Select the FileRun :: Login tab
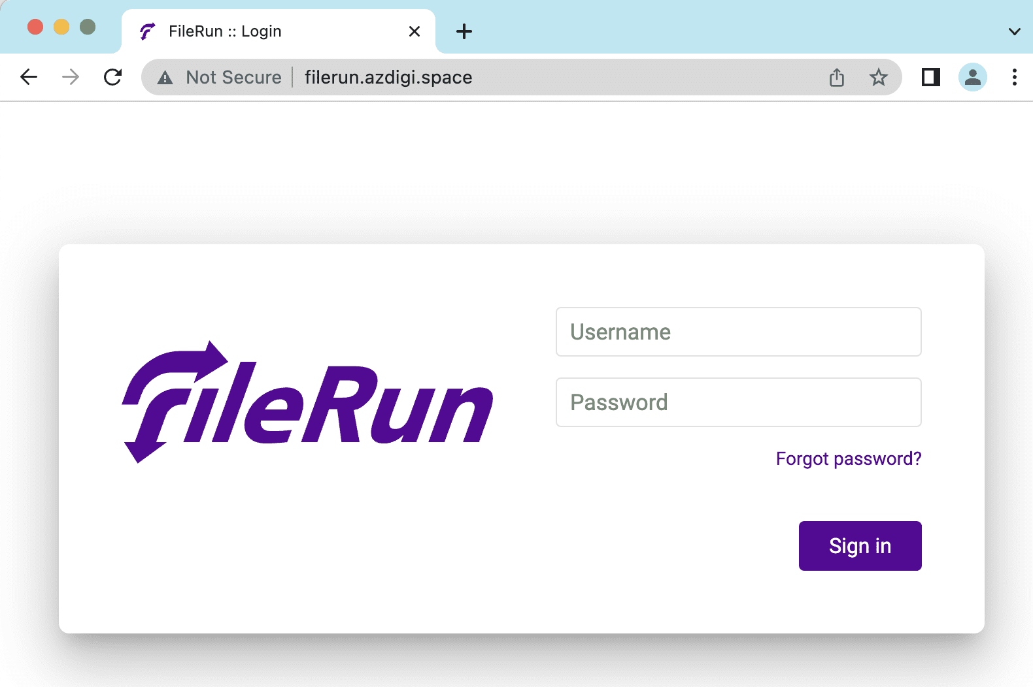The width and height of the screenshot is (1033, 687). click(279, 31)
